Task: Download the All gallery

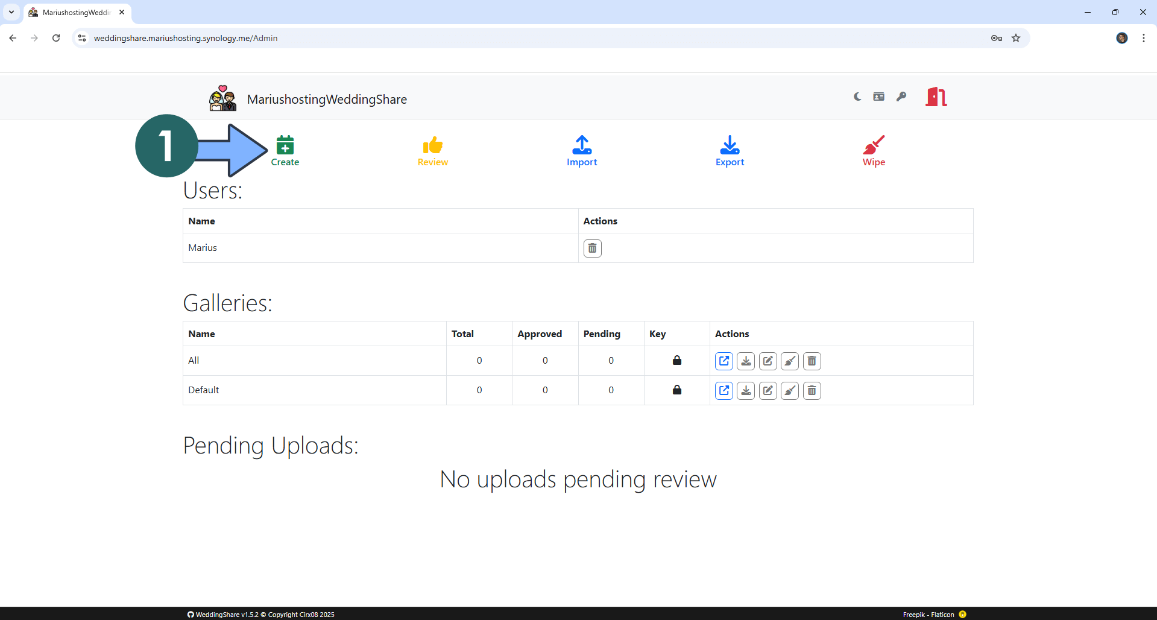Action: [746, 361]
